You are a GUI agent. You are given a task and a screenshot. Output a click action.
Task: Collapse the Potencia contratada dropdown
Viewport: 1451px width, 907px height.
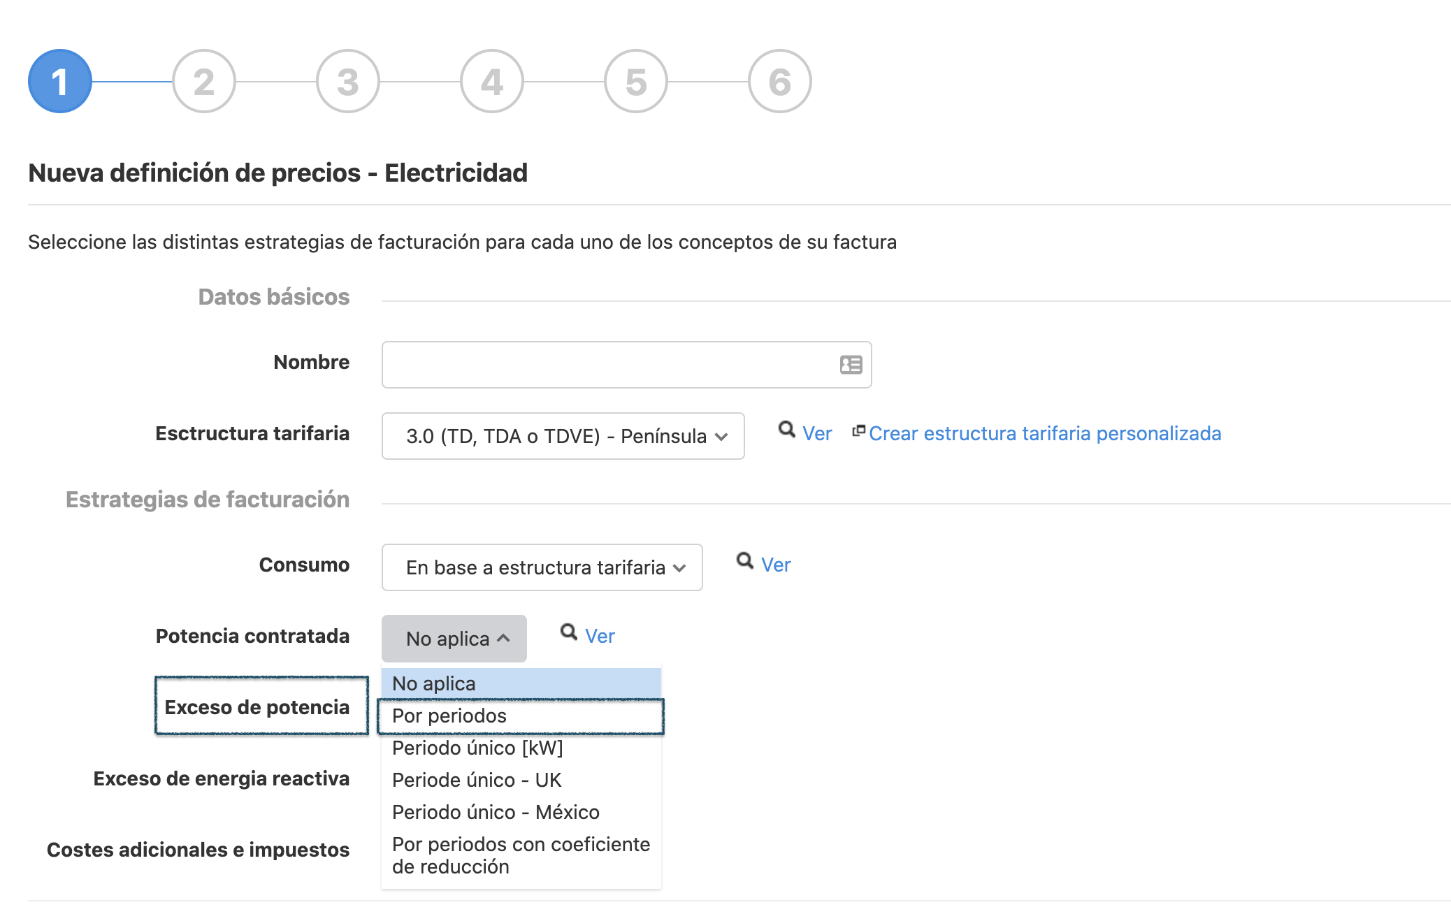click(454, 639)
